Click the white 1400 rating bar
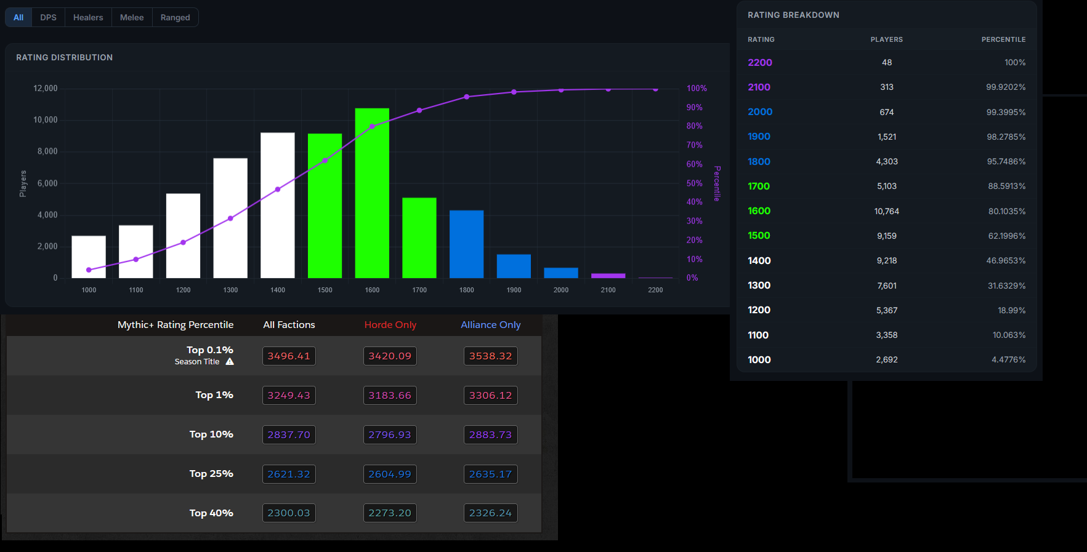Image resolution: width=1087 pixels, height=552 pixels. (x=278, y=206)
